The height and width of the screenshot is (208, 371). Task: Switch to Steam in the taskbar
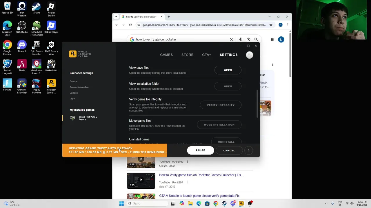224,203
